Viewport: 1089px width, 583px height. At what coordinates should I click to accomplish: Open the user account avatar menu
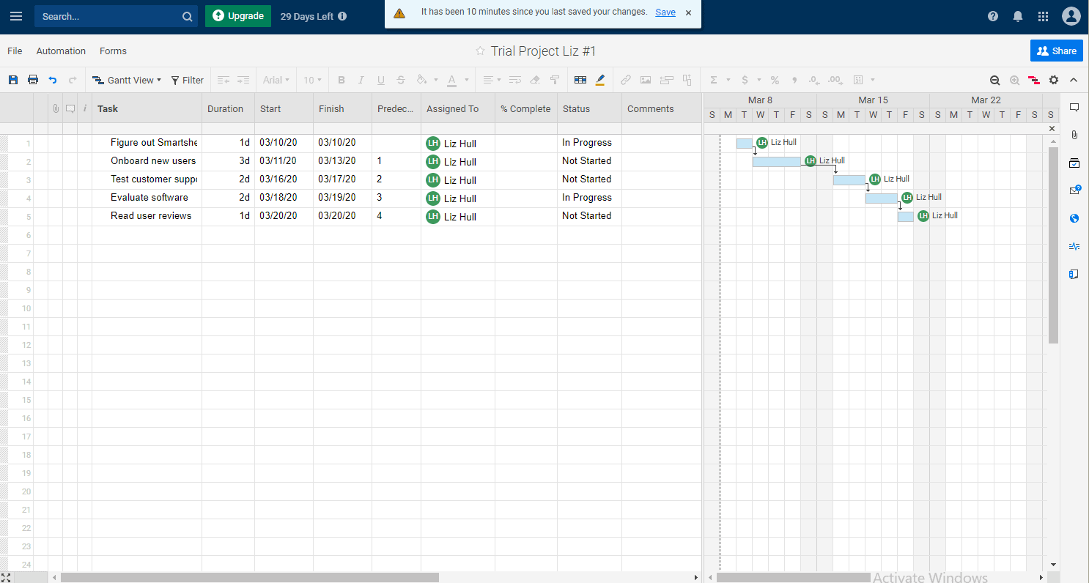pos(1071,16)
